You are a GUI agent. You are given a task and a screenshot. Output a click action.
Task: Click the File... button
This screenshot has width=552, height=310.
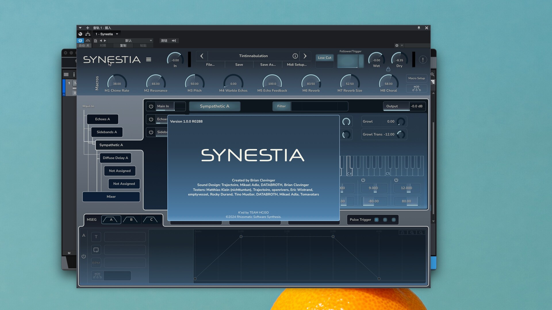pyautogui.click(x=210, y=65)
